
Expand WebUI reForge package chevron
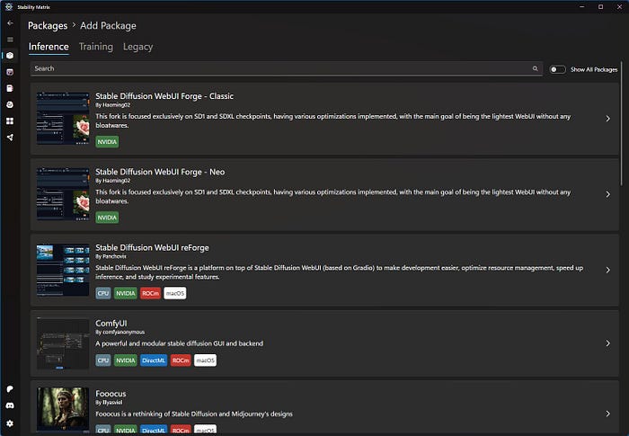607,270
